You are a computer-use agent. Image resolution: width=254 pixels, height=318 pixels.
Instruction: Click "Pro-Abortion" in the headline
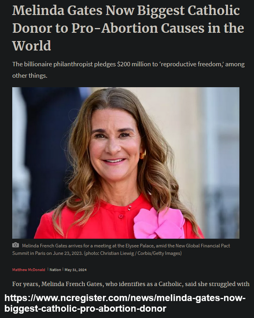[114, 28]
